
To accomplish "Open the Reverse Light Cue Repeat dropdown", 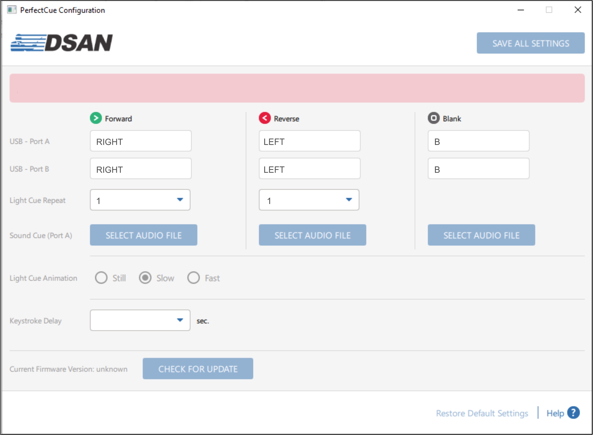I will point(309,200).
